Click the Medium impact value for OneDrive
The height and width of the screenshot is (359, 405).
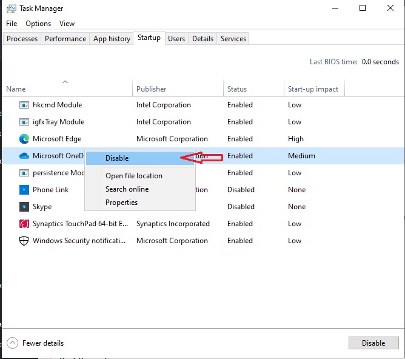pos(301,156)
